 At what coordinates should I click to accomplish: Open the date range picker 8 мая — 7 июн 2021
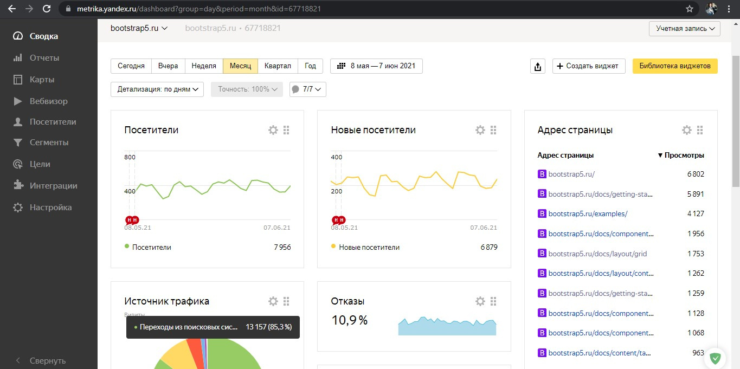tap(376, 66)
